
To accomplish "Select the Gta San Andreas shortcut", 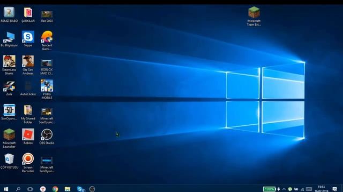I will [28, 65].
